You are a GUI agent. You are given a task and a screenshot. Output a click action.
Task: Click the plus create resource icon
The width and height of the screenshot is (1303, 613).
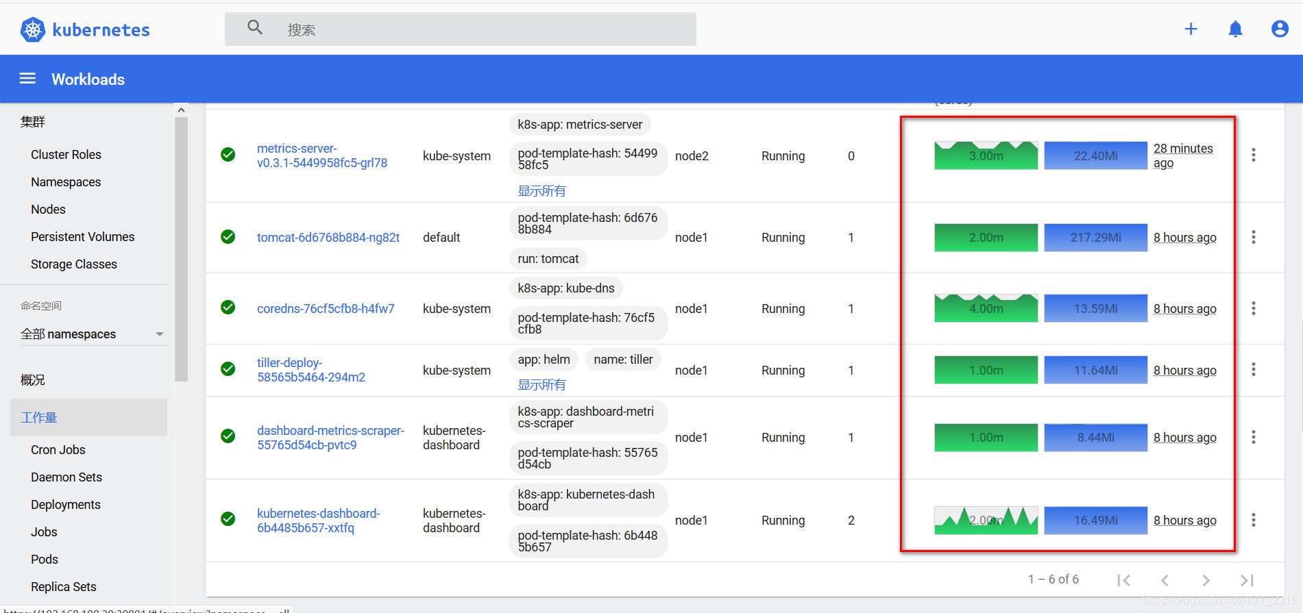point(1191,29)
